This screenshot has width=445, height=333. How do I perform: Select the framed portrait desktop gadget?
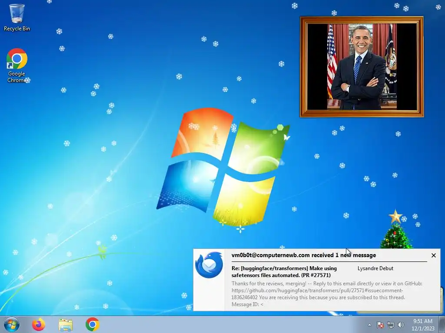point(362,67)
